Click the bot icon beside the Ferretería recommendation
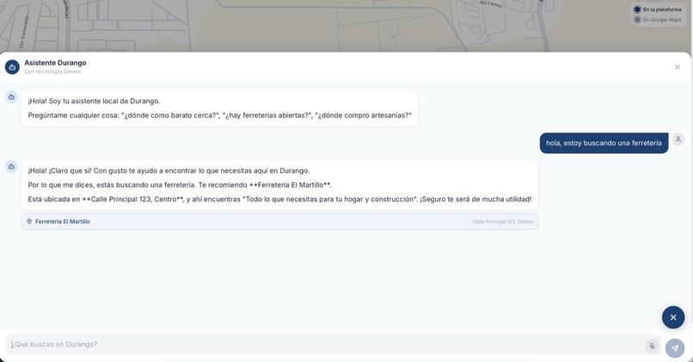The width and height of the screenshot is (693, 362). (x=11, y=167)
